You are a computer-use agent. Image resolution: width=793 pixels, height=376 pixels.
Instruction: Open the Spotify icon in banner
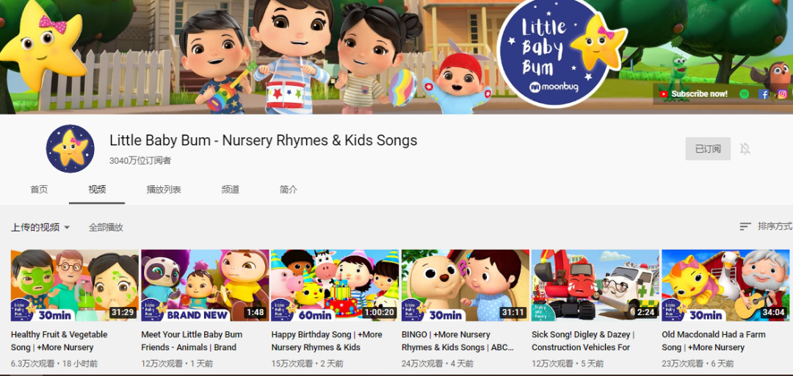(x=744, y=94)
